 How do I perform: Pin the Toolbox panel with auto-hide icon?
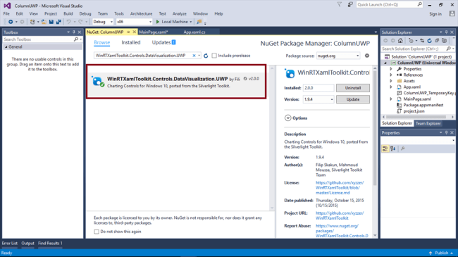74,32
